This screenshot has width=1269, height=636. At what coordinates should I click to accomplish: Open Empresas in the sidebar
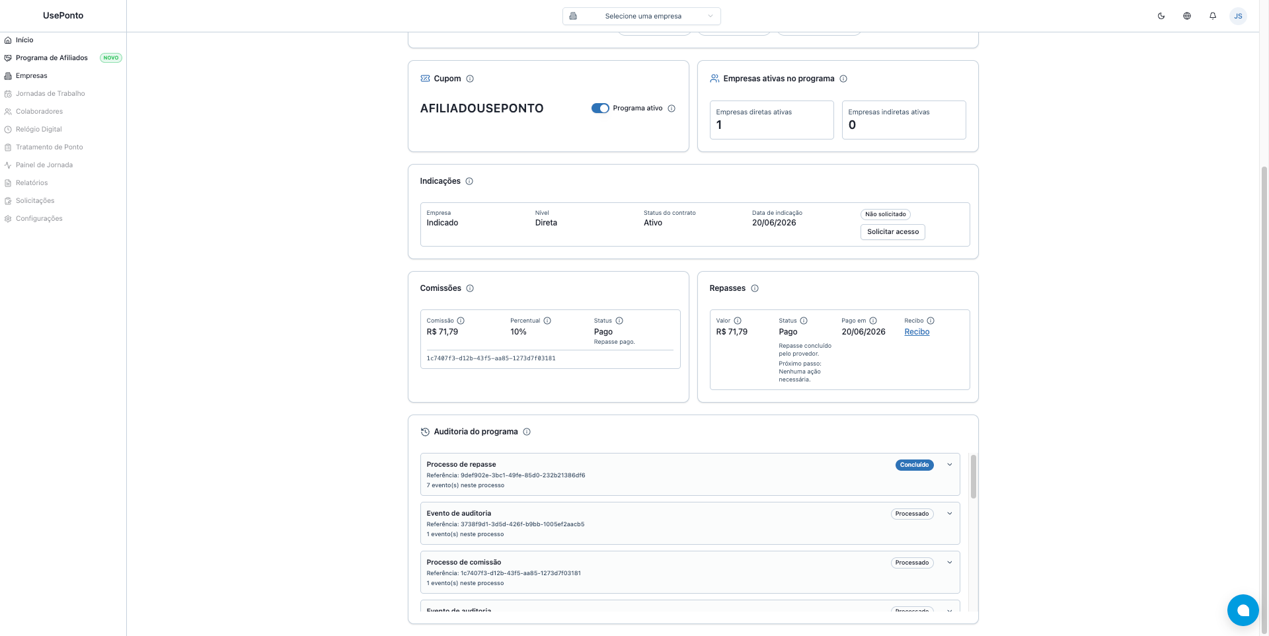coord(32,76)
